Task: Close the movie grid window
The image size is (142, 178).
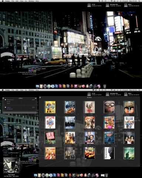Action: [40, 98]
